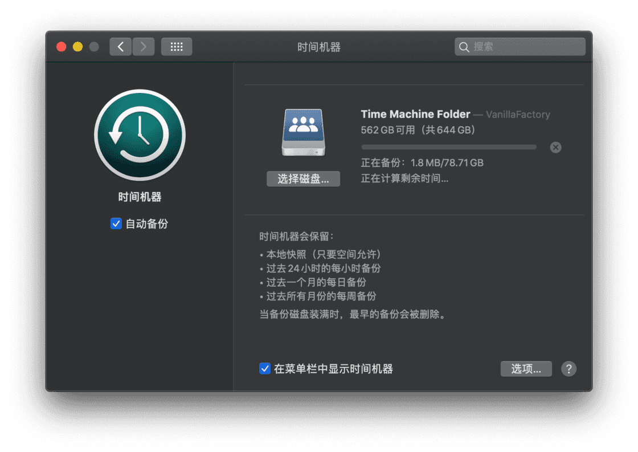
Task: Click the 过去一个月的每日备份 line
Action: (313, 282)
